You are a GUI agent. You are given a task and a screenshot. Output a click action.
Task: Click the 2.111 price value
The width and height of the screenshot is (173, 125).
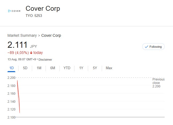point(17,45)
